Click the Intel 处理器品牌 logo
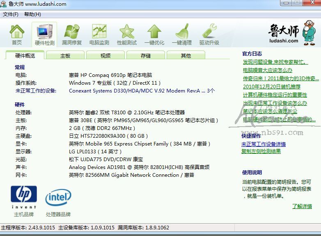The width and height of the screenshot is (321, 236). 58,197
